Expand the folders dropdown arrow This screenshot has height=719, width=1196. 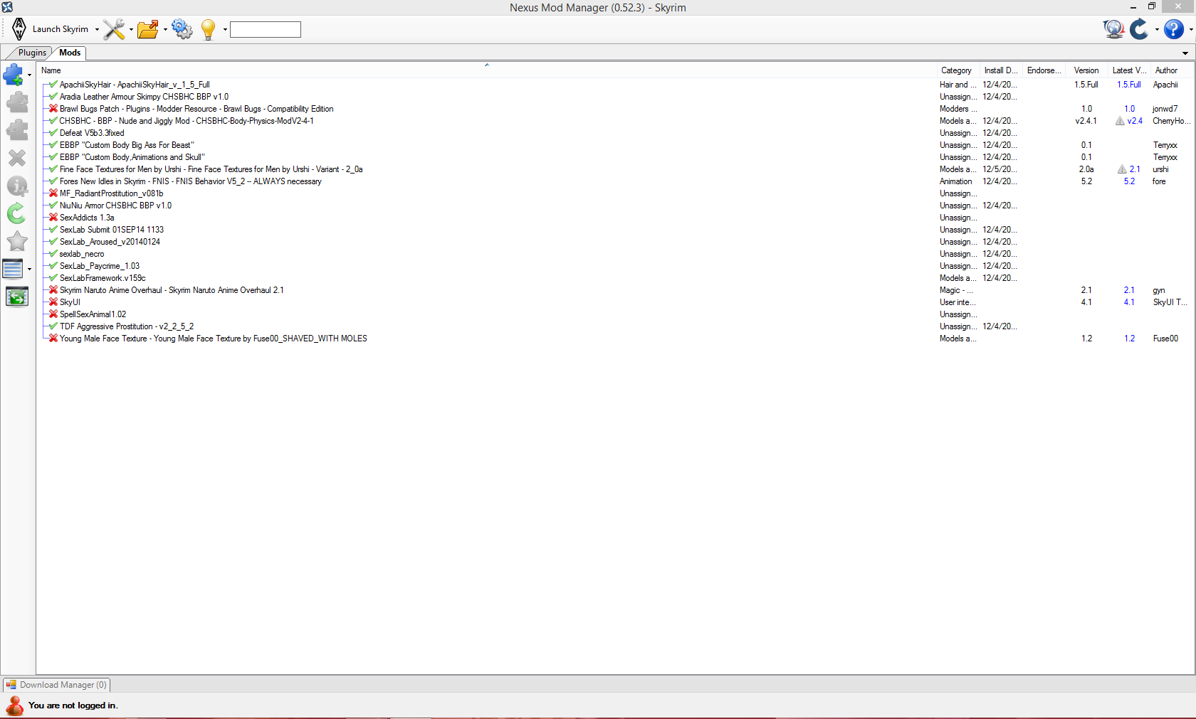pyautogui.click(x=165, y=30)
